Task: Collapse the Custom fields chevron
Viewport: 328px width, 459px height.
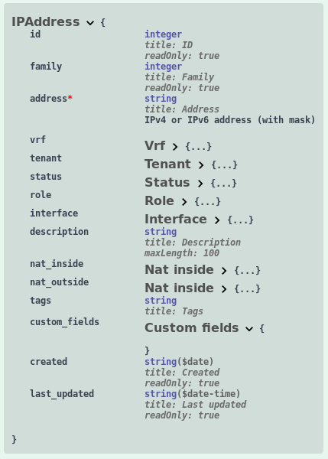Action: pyautogui.click(x=249, y=329)
